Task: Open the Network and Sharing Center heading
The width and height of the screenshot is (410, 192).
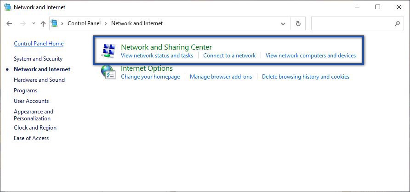Action: coord(166,47)
